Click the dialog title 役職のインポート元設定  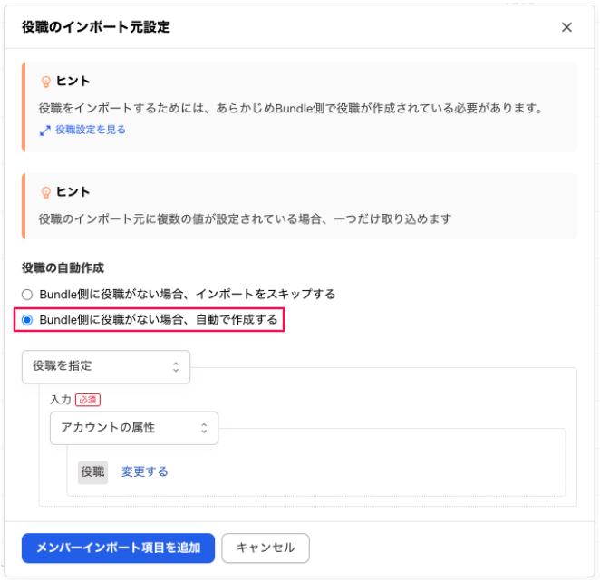click(x=95, y=27)
